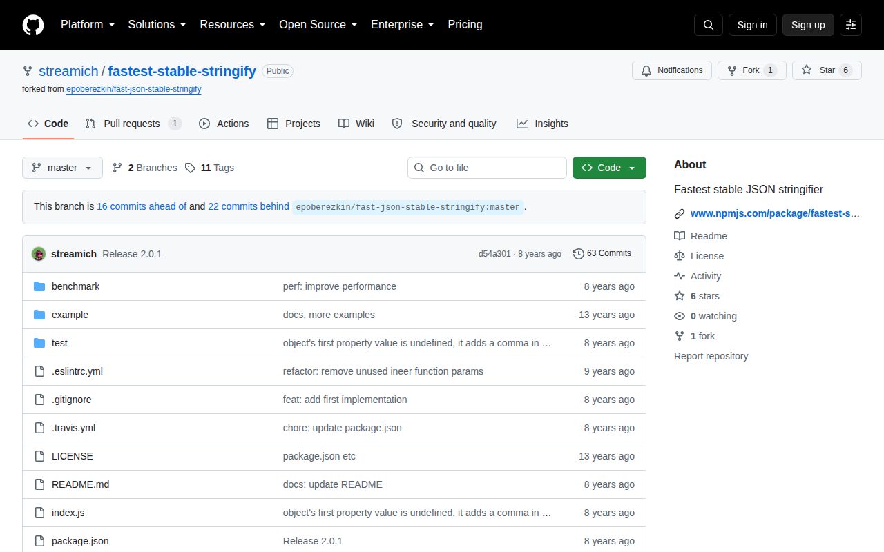
Task: Click the Sign in button
Action: tap(752, 25)
